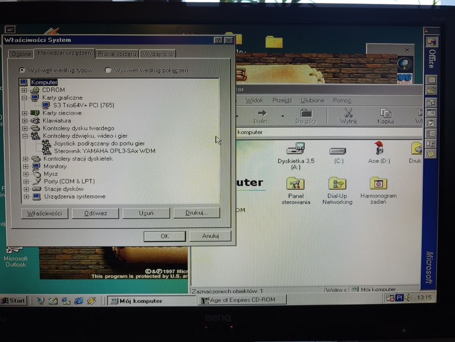
Task: Switch to the Ogólne tab
Action: point(21,54)
